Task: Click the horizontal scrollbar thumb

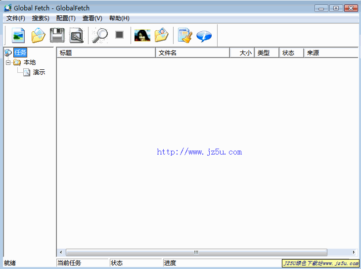Action: tap(196, 252)
